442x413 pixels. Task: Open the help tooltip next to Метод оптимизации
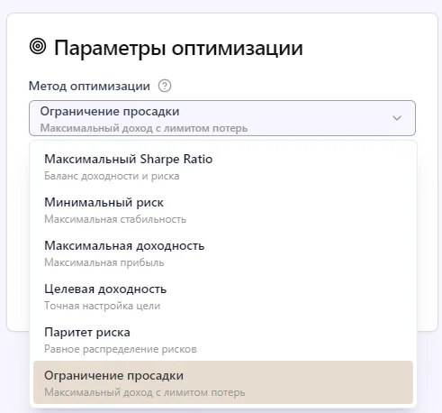pos(165,86)
